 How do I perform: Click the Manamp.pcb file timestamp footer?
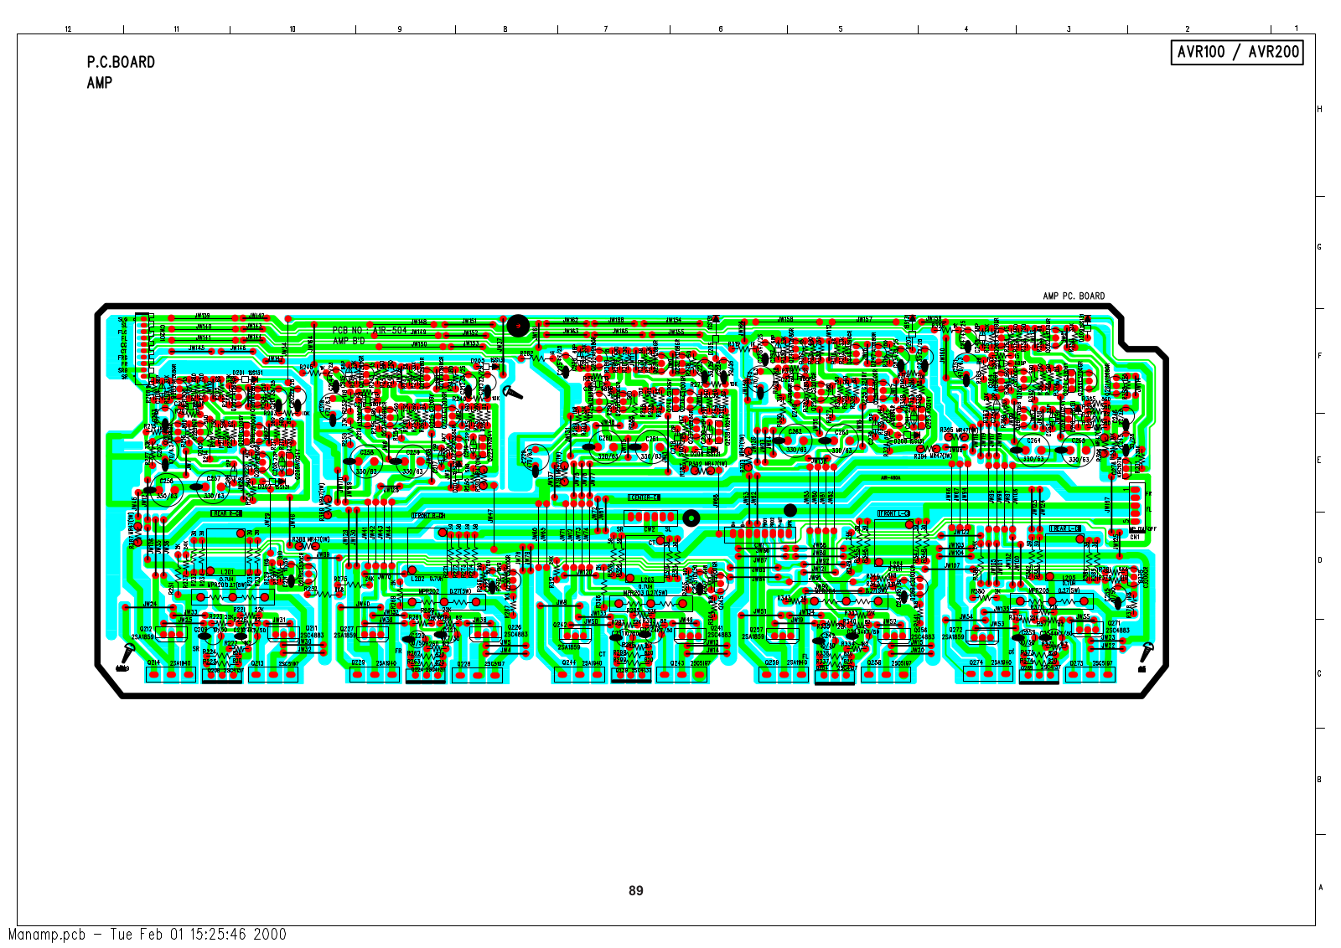click(148, 934)
